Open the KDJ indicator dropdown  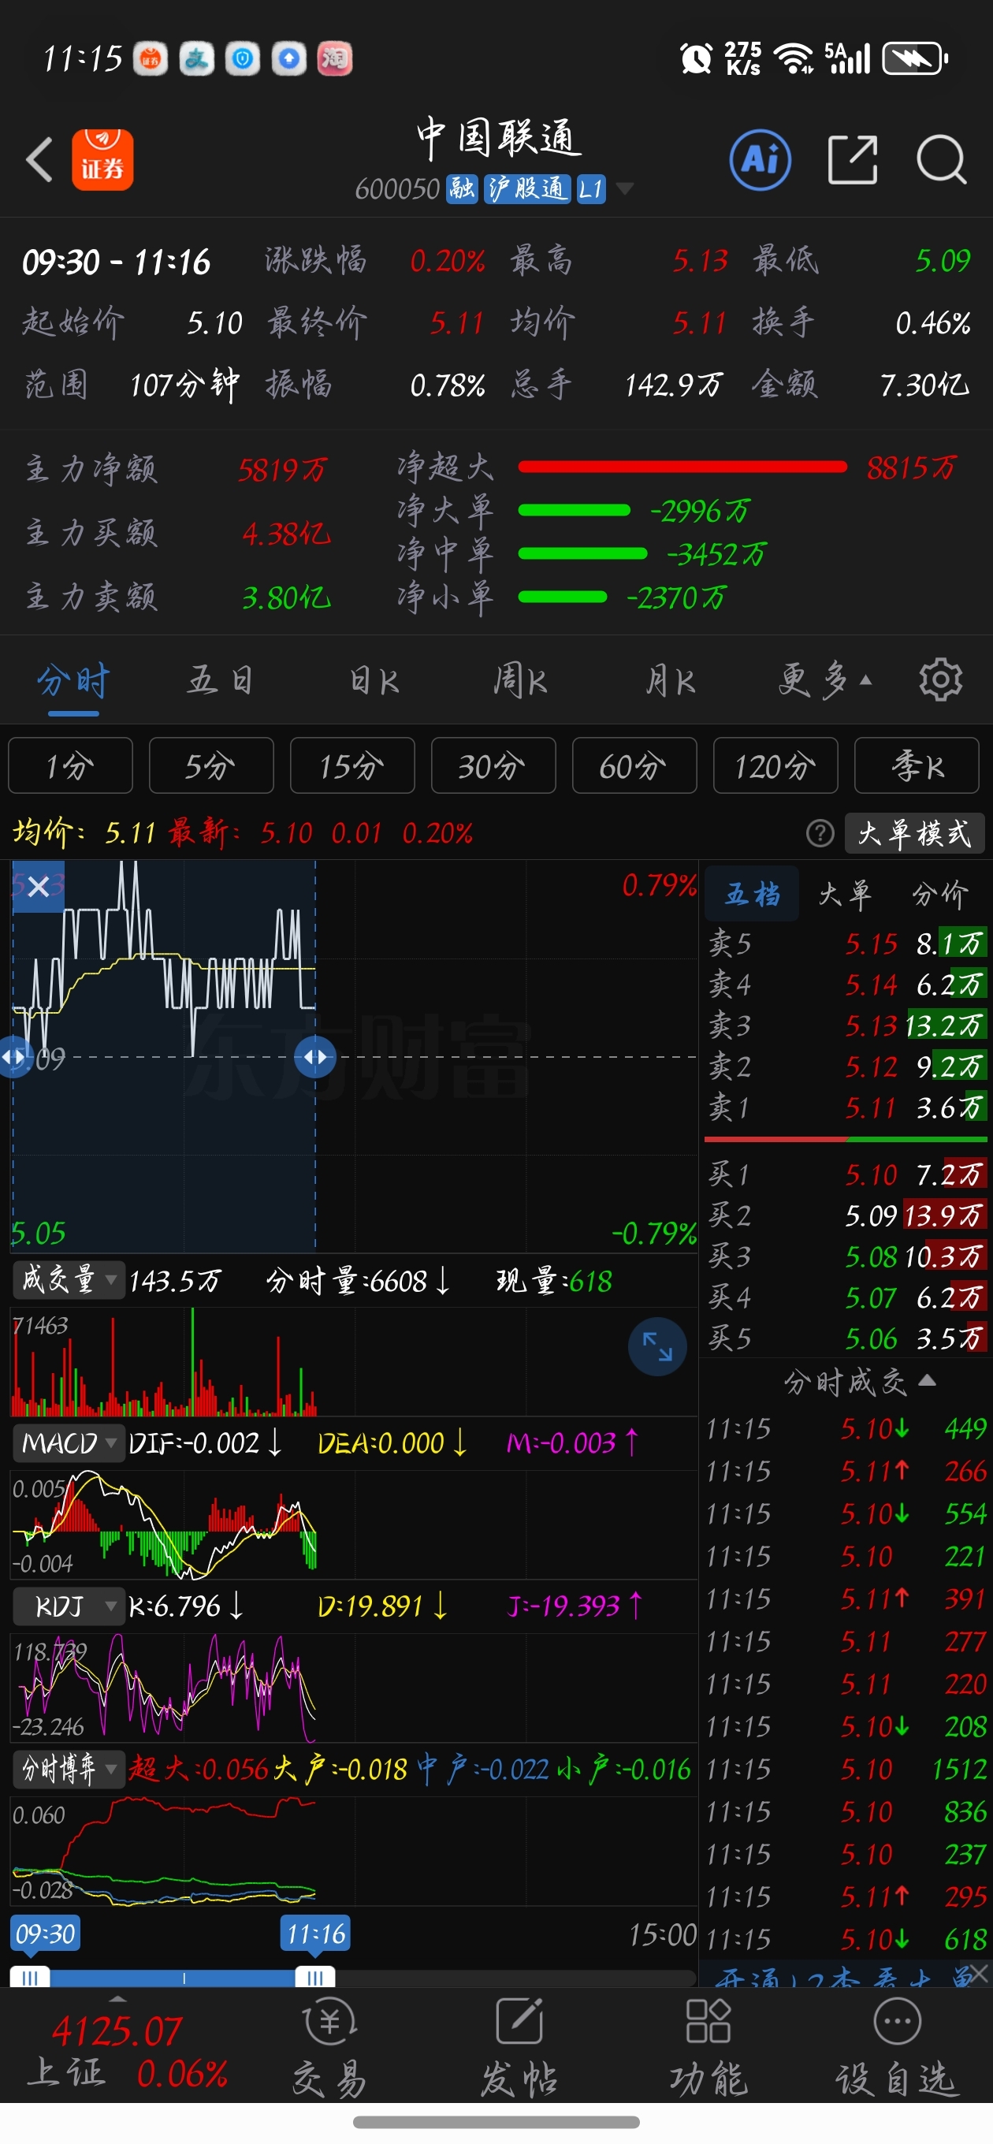68,1606
